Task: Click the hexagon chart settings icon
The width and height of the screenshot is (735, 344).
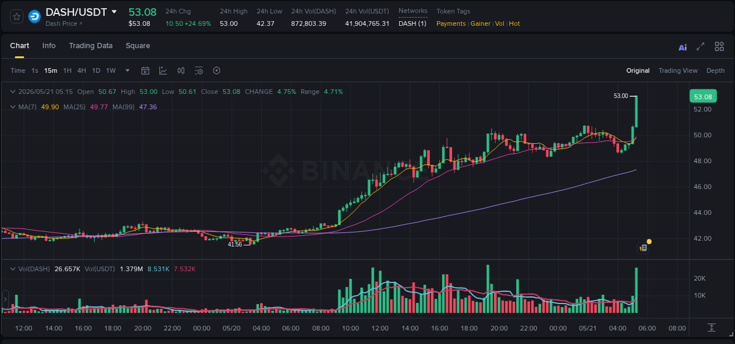Action: (x=216, y=70)
